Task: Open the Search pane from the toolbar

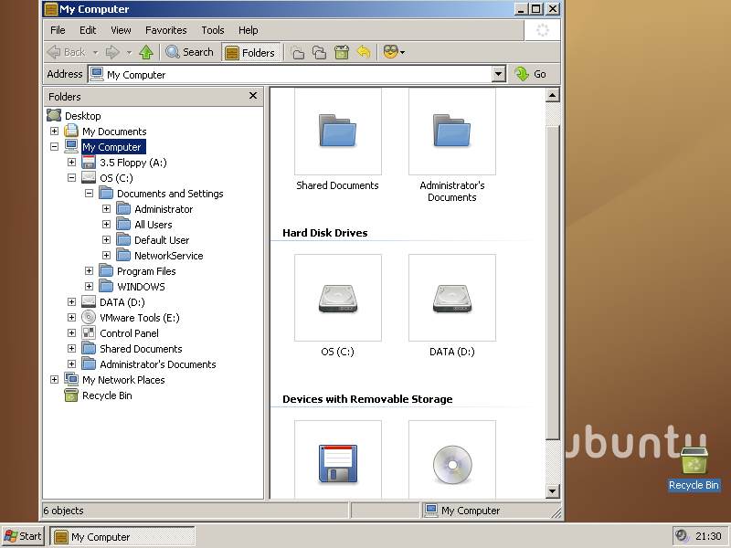Action: (x=189, y=52)
